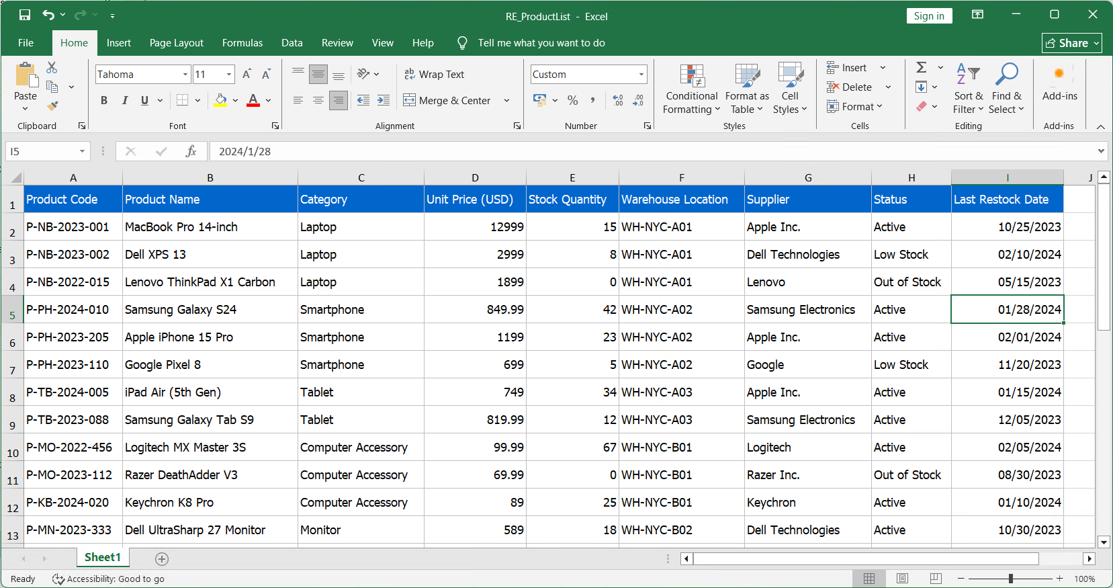This screenshot has height=588, width=1113.
Task: Expand the Name Box dropdown
Action: pyautogui.click(x=82, y=151)
